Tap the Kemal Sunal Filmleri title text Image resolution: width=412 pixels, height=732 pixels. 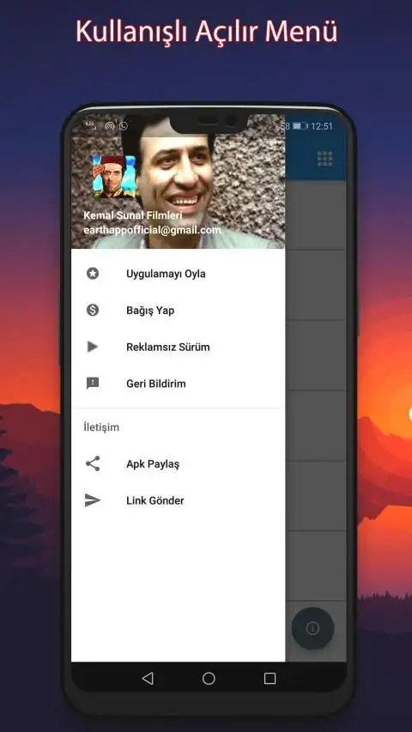(133, 215)
